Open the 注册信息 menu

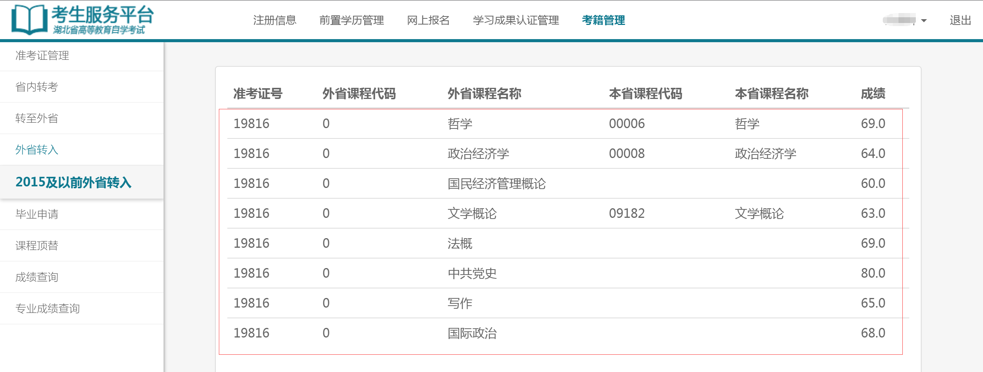point(275,20)
